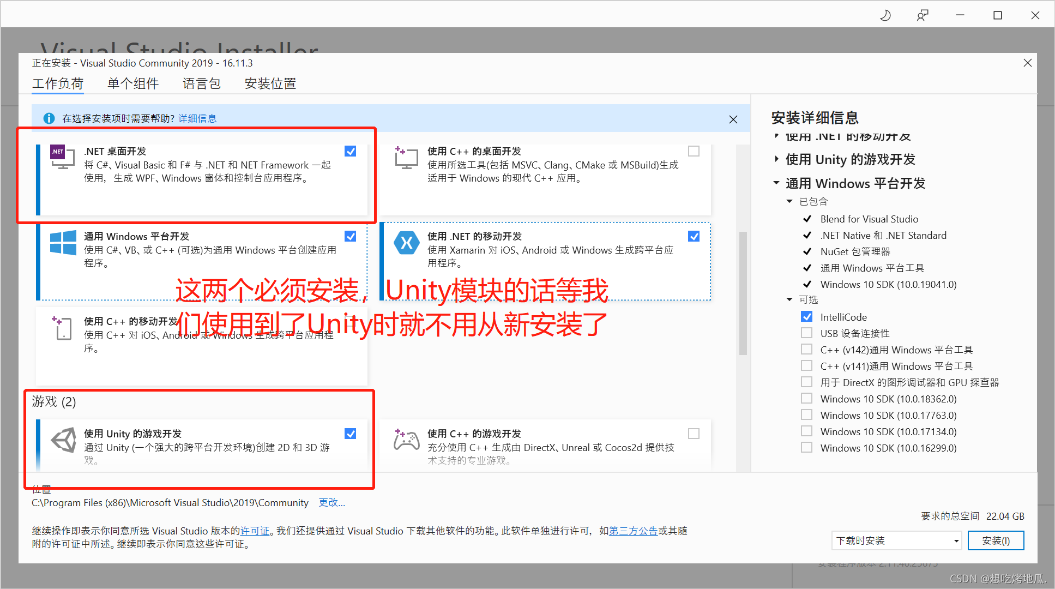Check Windows 10 SDK (10.0.16299.0)
This screenshot has height=589, width=1055.
coord(807,447)
